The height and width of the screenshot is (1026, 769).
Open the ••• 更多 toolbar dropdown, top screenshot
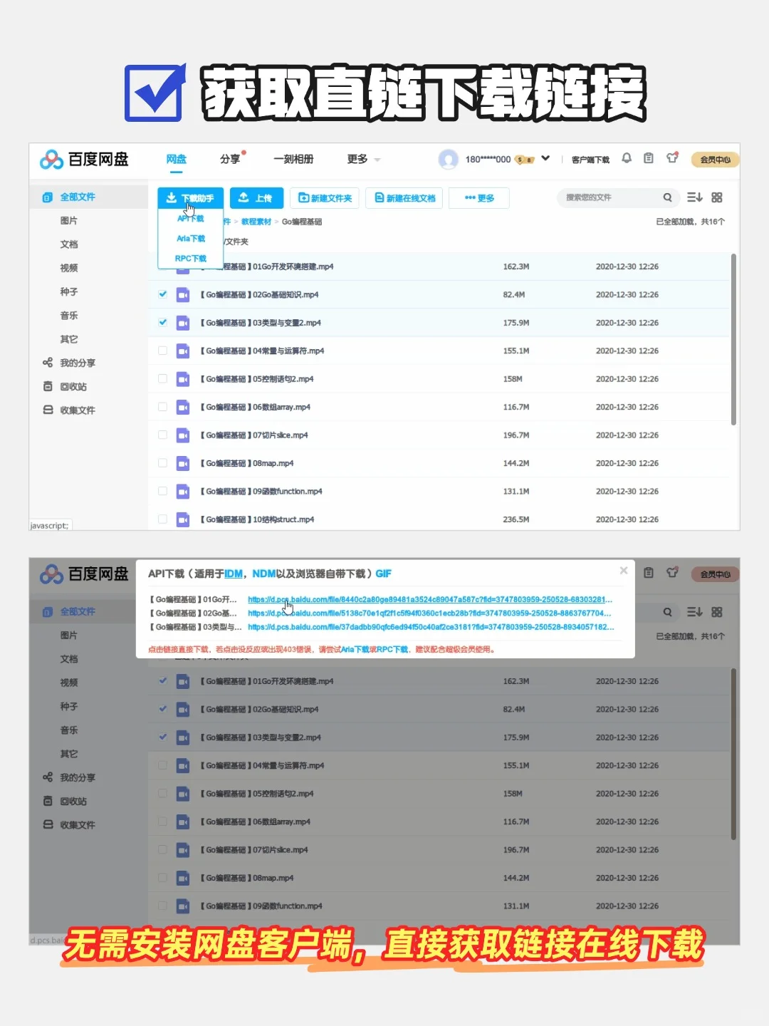[x=480, y=198]
